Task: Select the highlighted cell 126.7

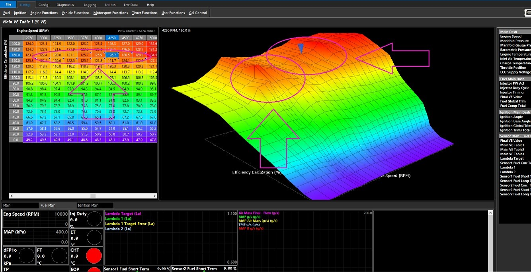Action: tap(112, 55)
